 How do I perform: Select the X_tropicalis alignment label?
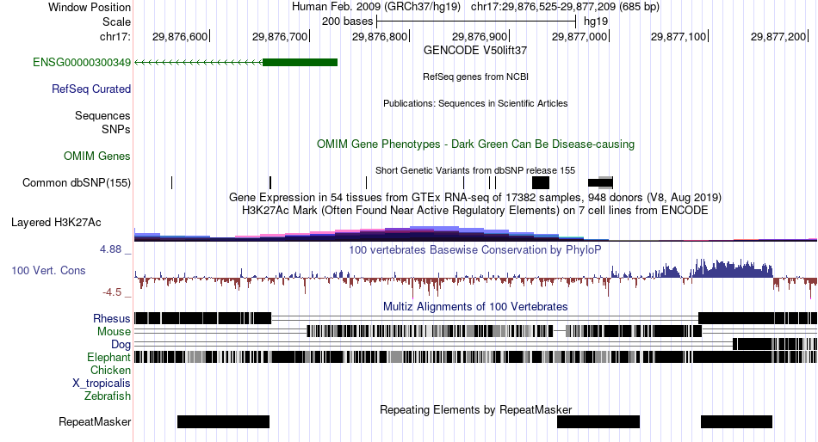click(x=102, y=384)
